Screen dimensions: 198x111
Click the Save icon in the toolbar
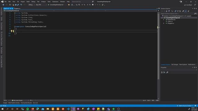click(16, 5)
